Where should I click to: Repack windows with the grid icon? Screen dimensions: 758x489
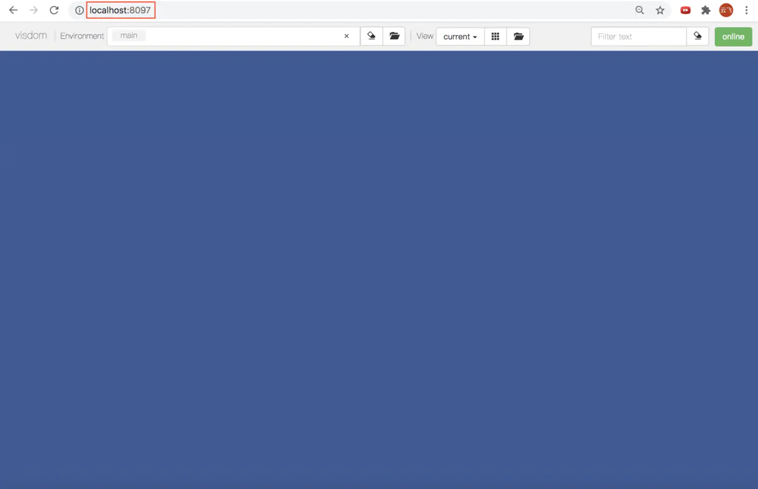[495, 36]
